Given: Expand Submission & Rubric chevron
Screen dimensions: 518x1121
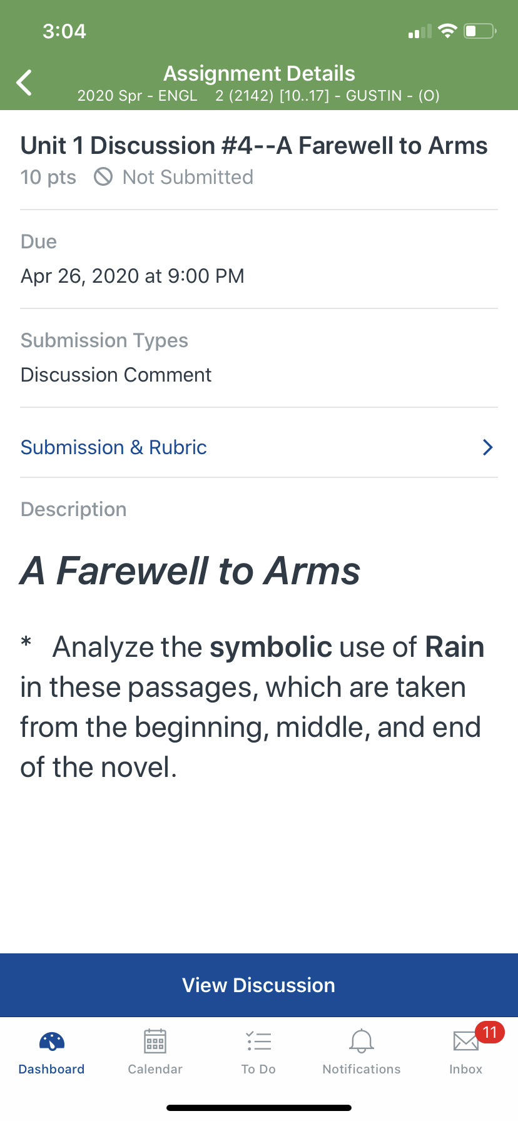Looking at the screenshot, I should (x=488, y=447).
